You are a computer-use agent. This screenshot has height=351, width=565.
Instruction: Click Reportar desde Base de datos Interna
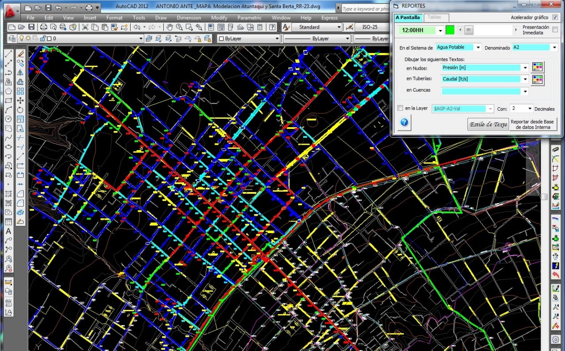pos(533,125)
